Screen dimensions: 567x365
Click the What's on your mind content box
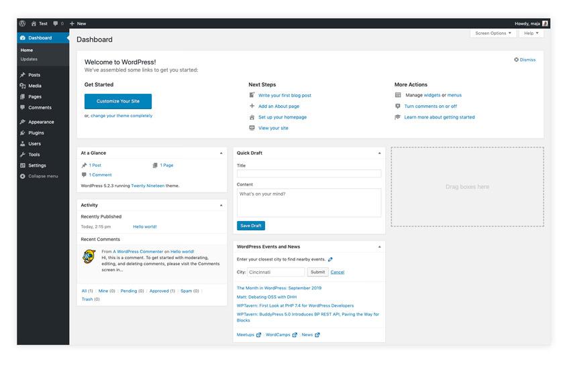pyautogui.click(x=309, y=202)
